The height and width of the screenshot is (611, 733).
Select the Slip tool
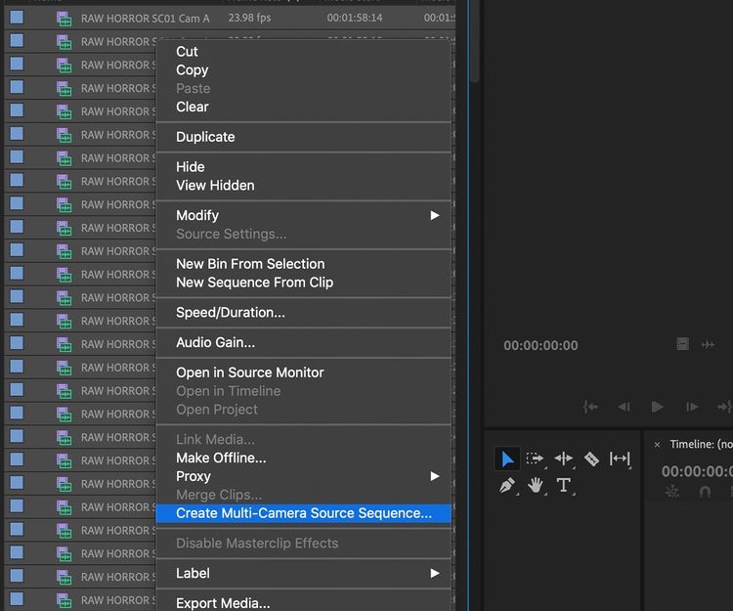[620, 458]
